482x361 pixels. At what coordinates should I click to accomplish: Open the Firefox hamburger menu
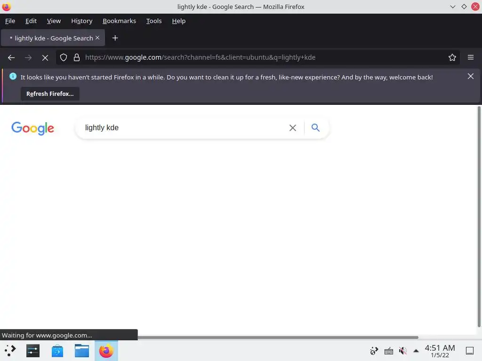471,57
